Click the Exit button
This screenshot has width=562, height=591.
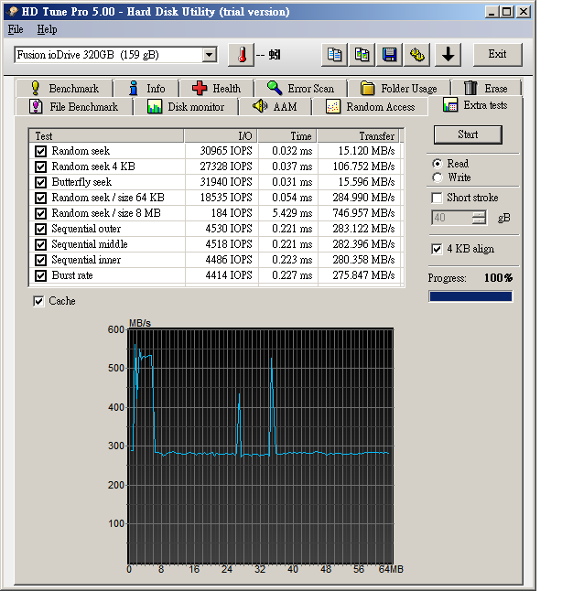click(498, 54)
